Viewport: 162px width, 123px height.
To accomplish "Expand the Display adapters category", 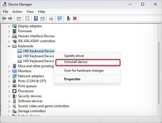I will pyautogui.click(x=9, y=26).
